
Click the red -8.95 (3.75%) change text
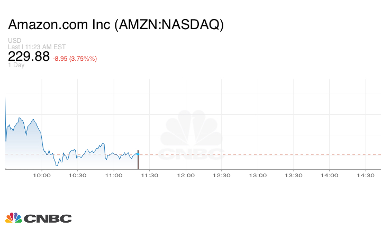[75, 58]
